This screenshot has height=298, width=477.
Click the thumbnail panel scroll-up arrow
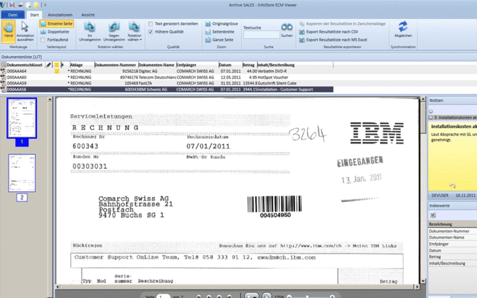(50, 99)
